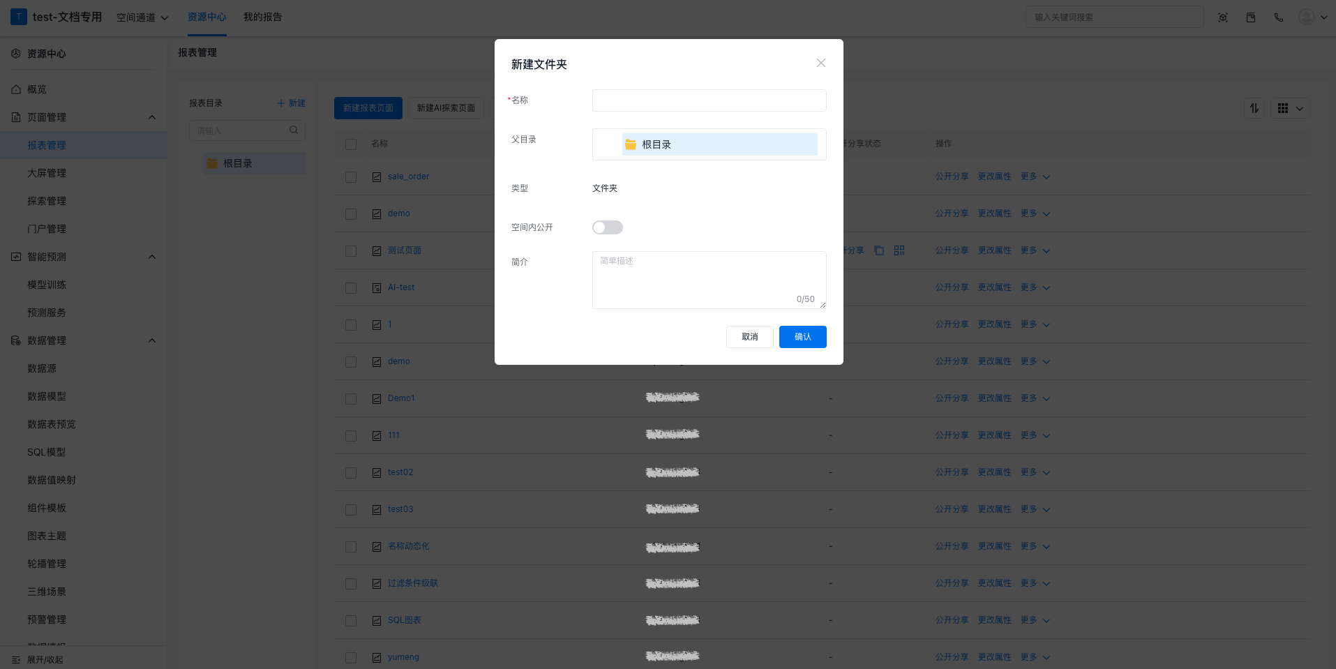Click the report icon beside 过滤条件级联
This screenshot has height=669, width=1336.
377,584
